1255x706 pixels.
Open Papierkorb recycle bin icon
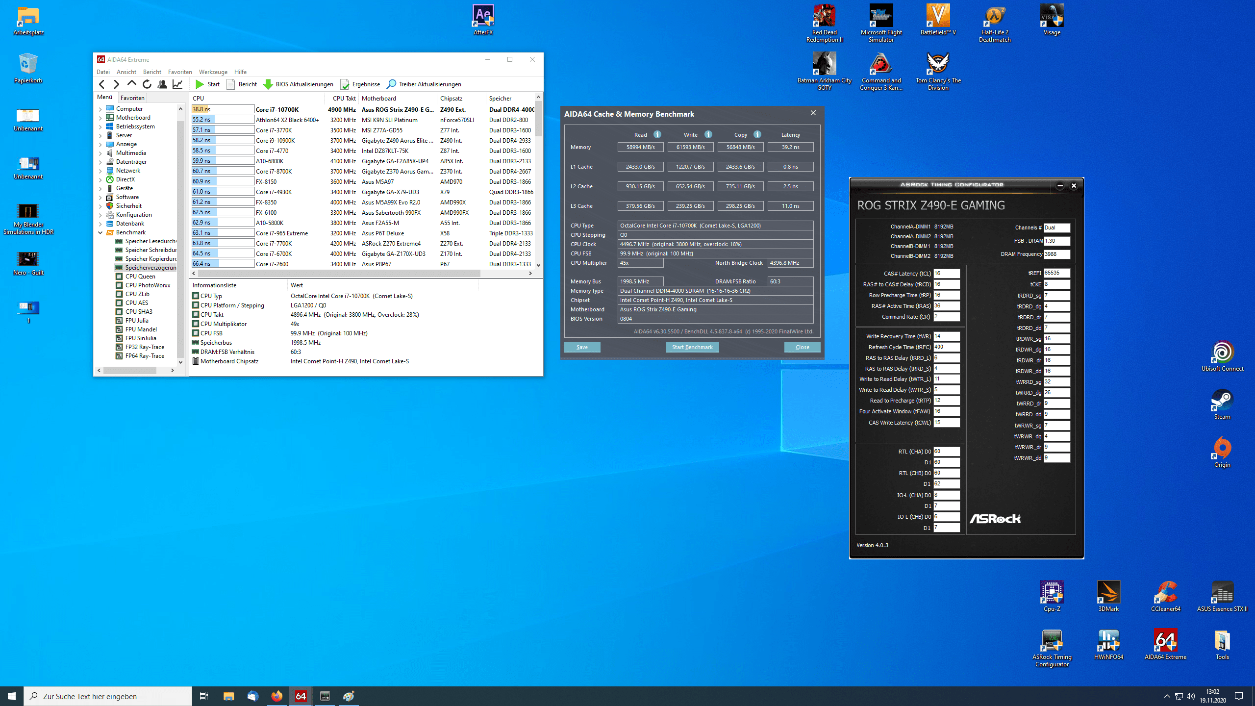[28, 68]
